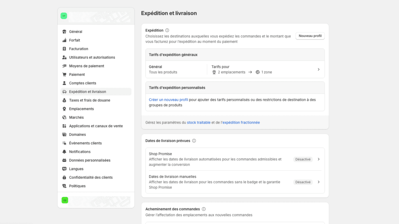Click the Expédition et livraison truck icon

click(64, 92)
